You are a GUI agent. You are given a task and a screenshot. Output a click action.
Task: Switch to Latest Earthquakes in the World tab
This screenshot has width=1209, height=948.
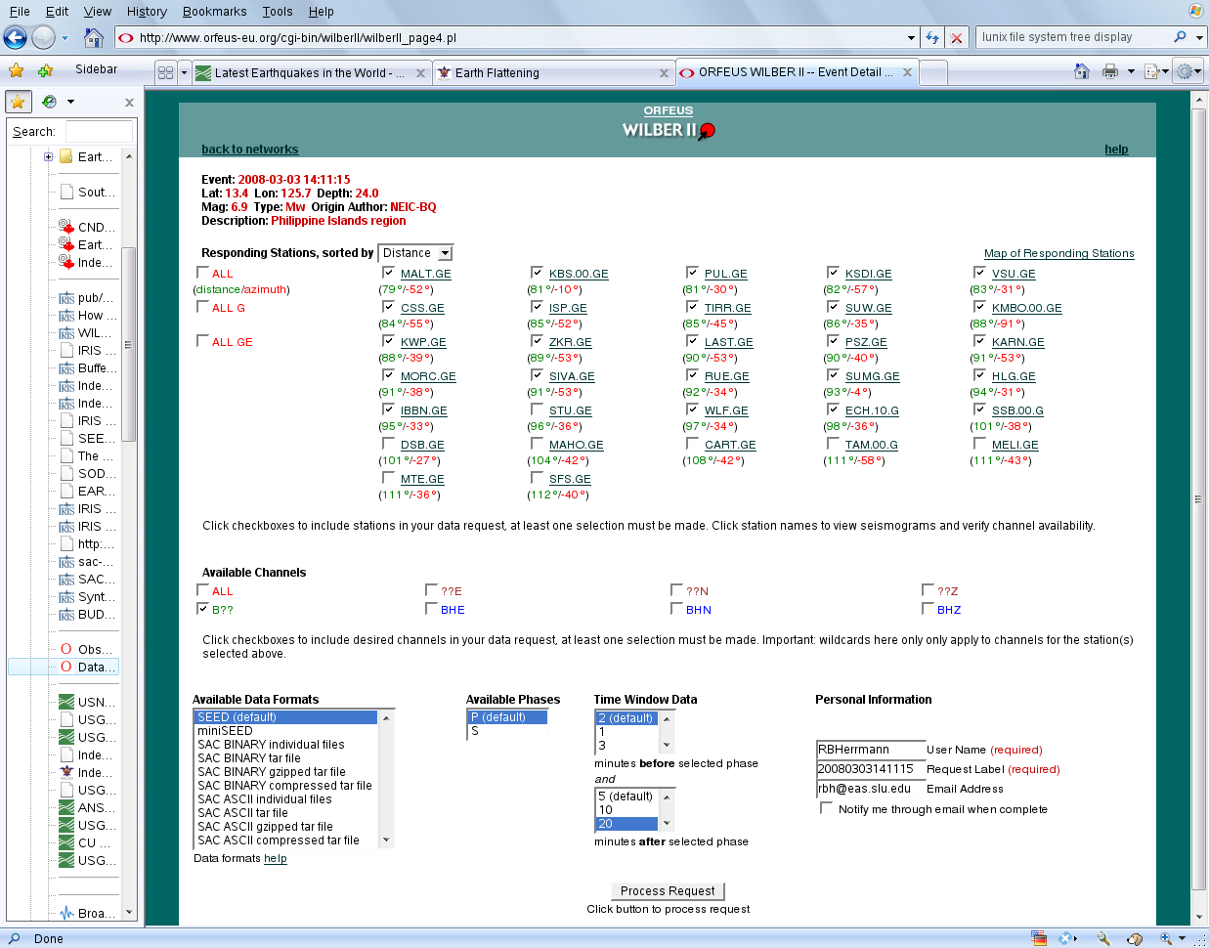312,72
